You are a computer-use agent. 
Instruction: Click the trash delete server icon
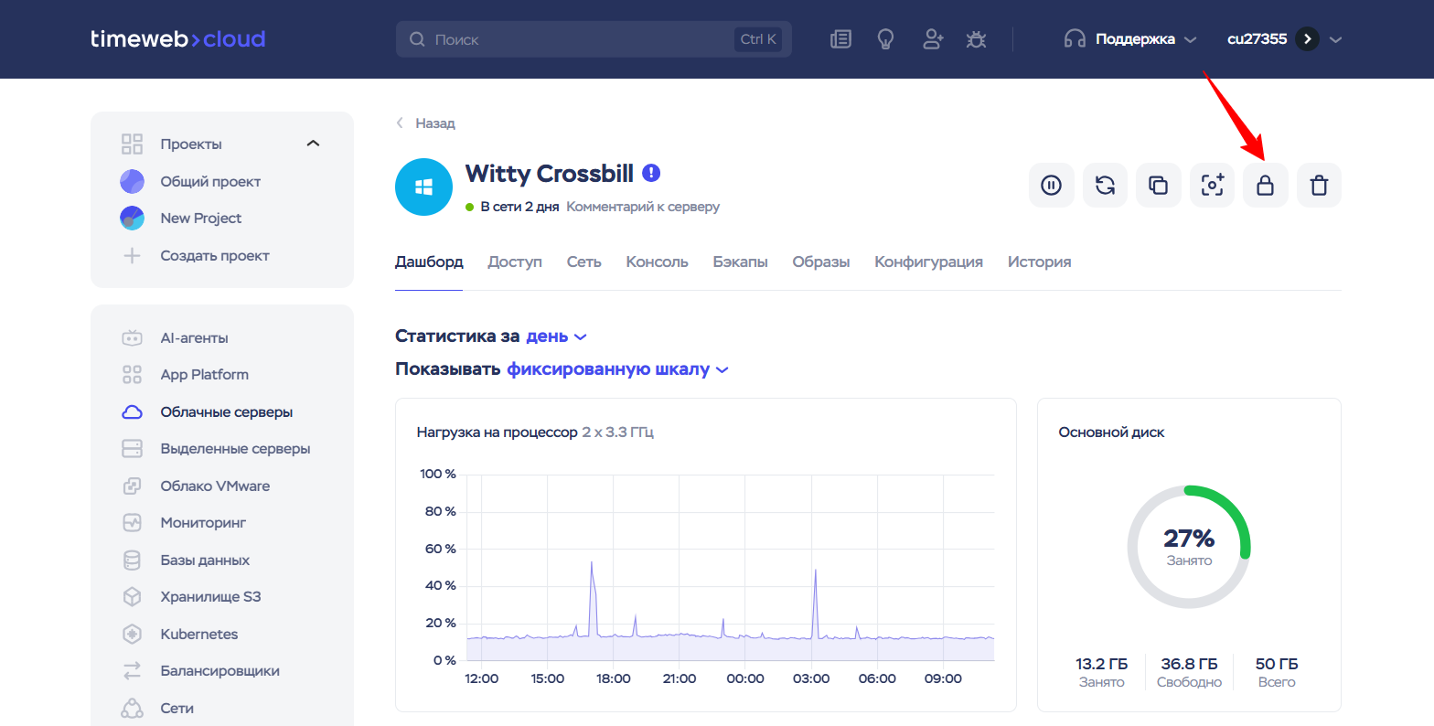click(1319, 186)
